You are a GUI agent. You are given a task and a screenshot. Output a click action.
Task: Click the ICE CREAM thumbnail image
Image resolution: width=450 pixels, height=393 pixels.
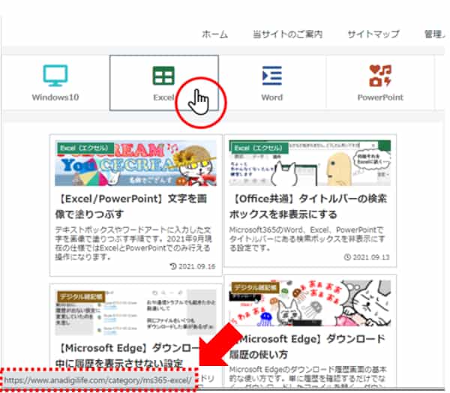tap(136, 163)
